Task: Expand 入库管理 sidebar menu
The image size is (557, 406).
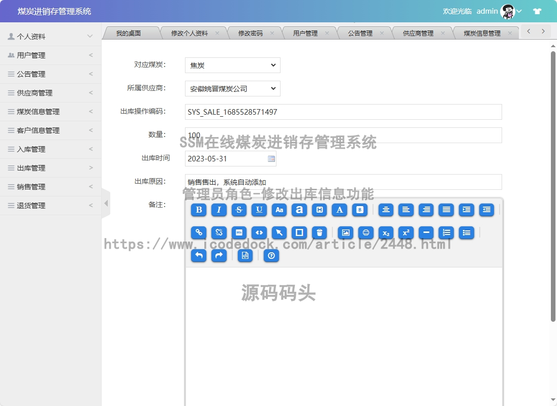Action: click(x=50, y=149)
